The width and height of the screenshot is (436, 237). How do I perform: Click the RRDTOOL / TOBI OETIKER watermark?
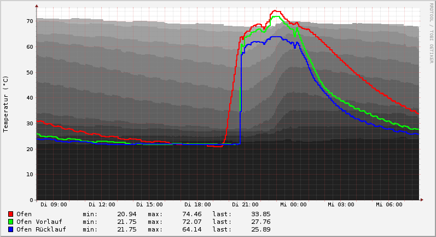click(431, 32)
